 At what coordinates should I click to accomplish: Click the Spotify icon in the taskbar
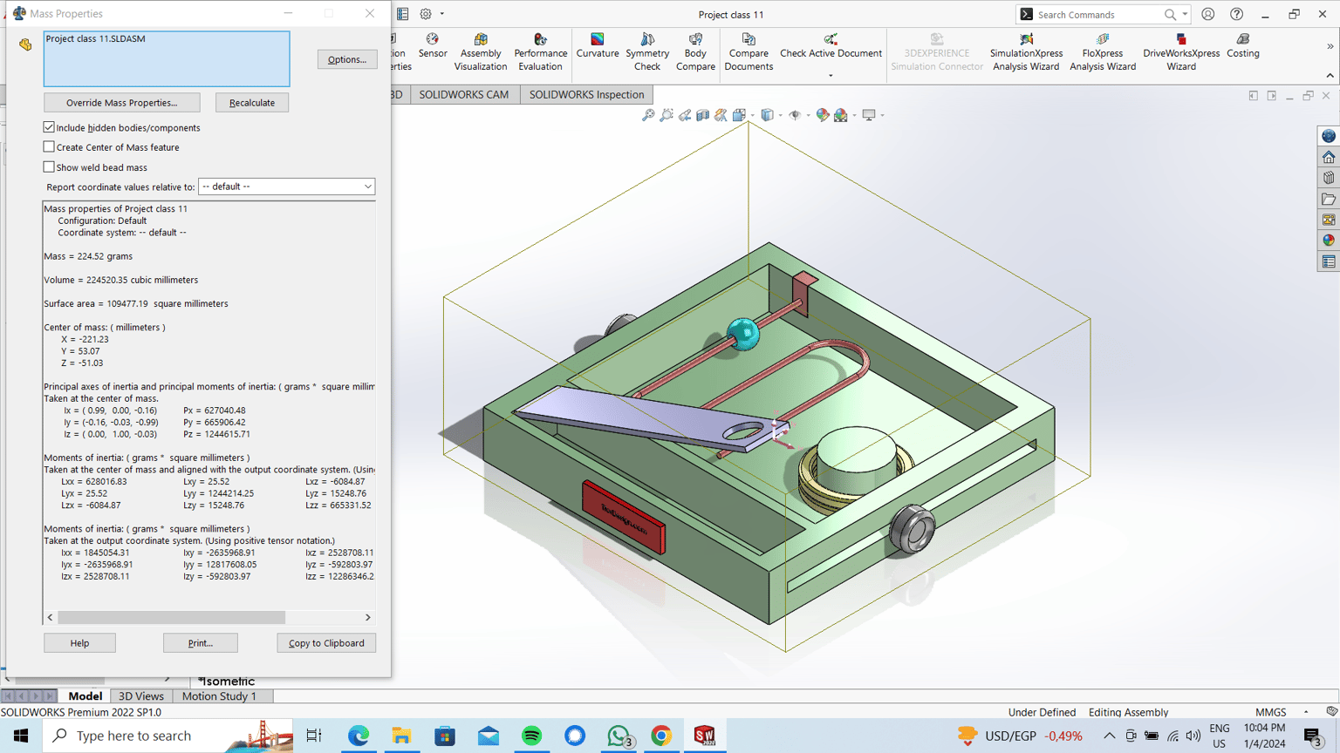[x=531, y=736]
